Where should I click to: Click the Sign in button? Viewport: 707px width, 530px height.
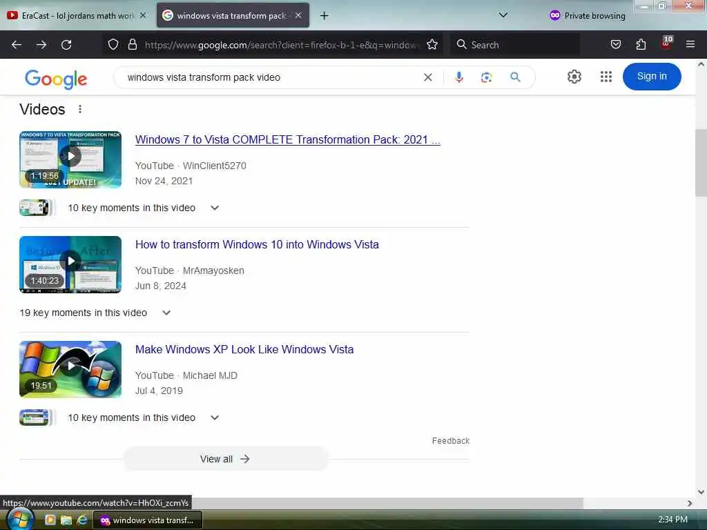coord(652,77)
